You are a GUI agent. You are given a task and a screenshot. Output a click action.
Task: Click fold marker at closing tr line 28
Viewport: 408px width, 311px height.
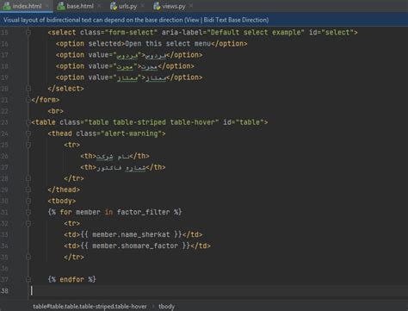click(x=28, y=178)
